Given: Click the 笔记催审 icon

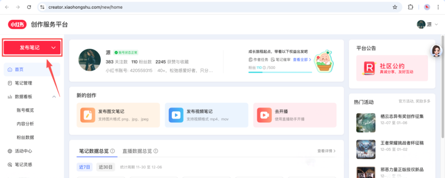Looking at the screenshot, I should [273, 60].
